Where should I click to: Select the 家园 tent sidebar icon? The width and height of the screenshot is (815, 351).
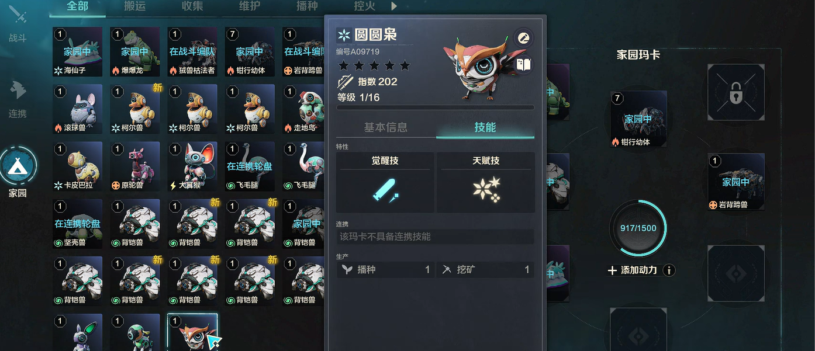tap(18, 166)
